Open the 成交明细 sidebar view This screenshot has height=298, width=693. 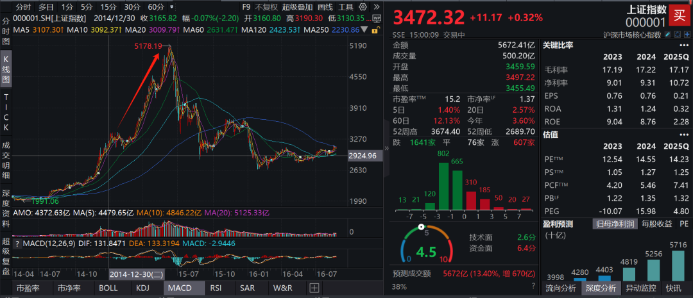(6, 160)
